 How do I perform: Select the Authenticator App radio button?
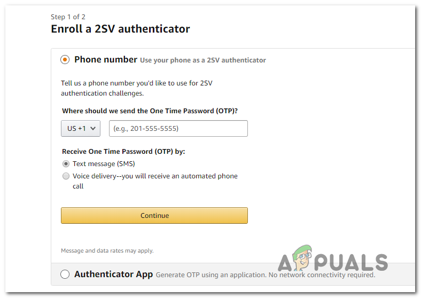click(x=65, y=275)
